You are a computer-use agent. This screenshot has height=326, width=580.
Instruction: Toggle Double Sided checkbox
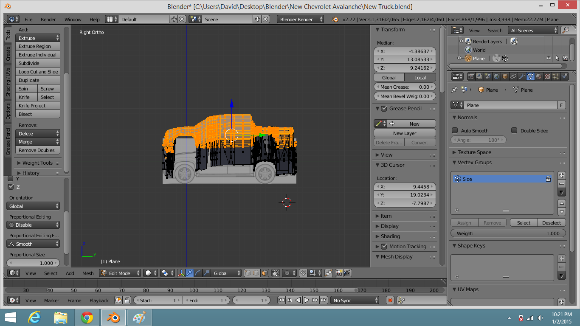click(x=514, y=130)
